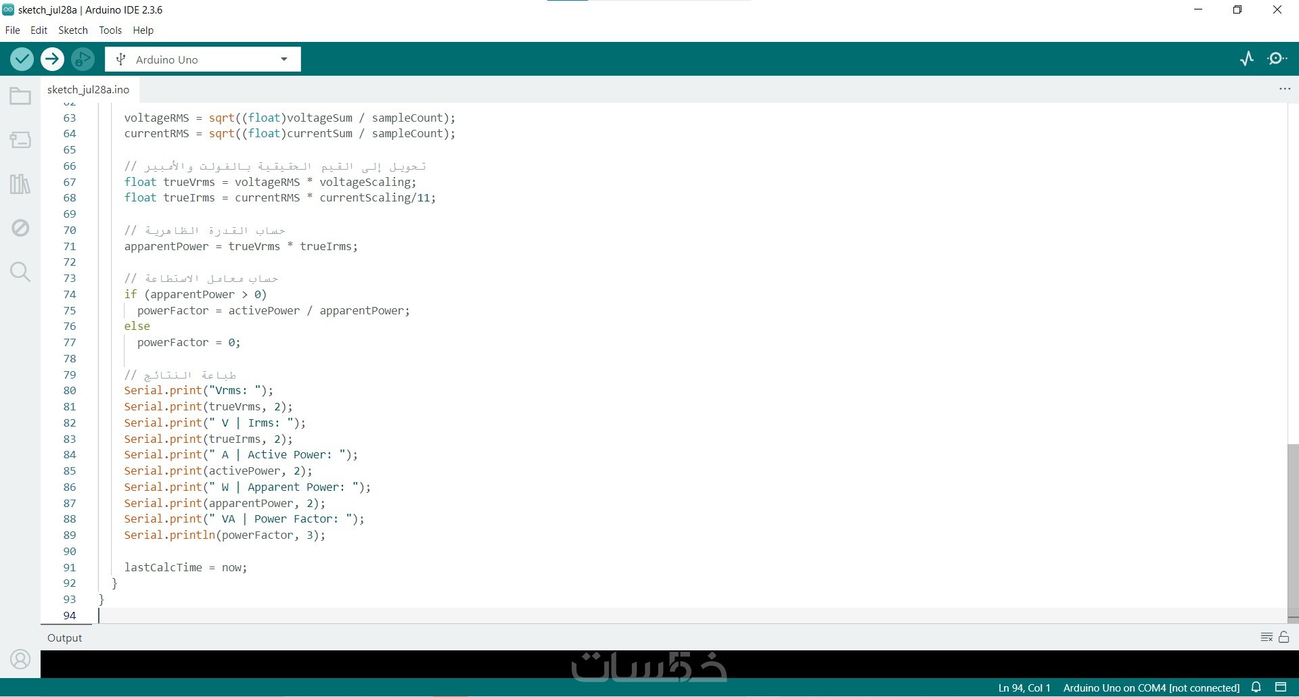
Task: Upload the sketch with the arrow button
Action: click(52, 59)
